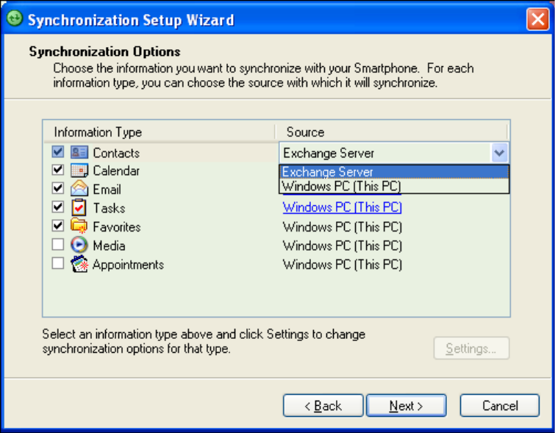The width and height of the screenshot is (555, 433).
Task: Uncheck the Tasks checkbox
Action: pos(57,207)
